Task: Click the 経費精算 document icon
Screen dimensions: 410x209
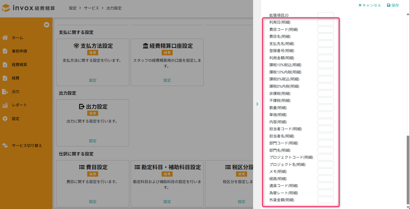Action: [x=5, y=65]
